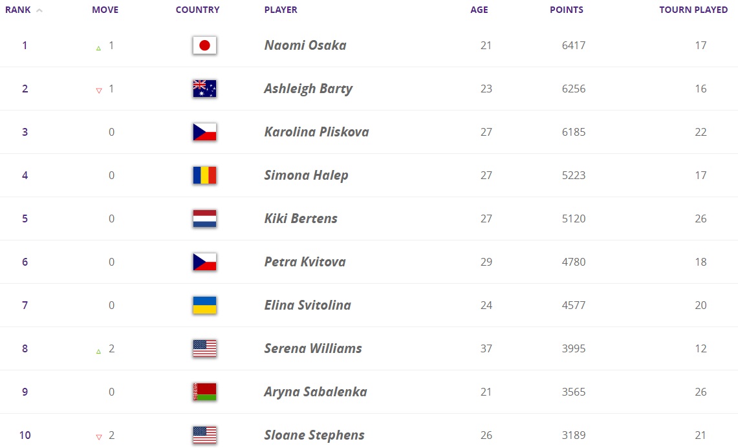Click the Japan flag icon
Viewport: 738px width, 448px height.
[x=204, y=45]
